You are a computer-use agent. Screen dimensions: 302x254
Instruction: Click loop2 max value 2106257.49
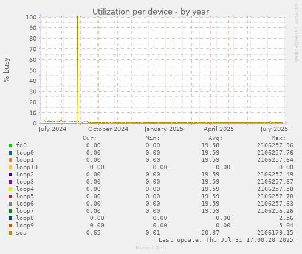coord(275,175)
